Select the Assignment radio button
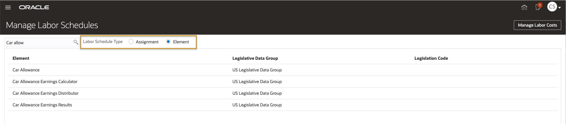The height and width of the screenshot is (124, 566). pyautogui.click(x=131, y=42)
